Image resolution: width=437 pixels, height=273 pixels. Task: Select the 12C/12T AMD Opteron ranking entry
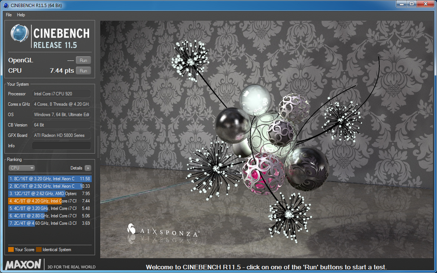pos(49,194)
